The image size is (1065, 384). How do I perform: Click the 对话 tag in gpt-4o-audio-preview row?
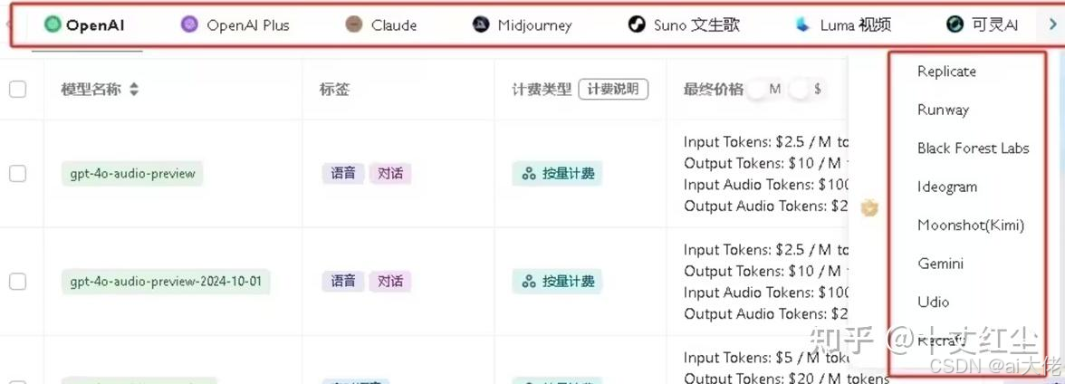[390, 173]
